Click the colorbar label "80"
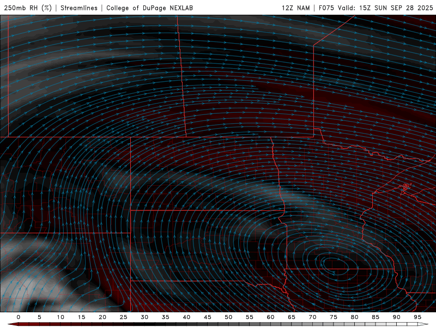Screen dimensions: 436x327 (x=354, y=317)
